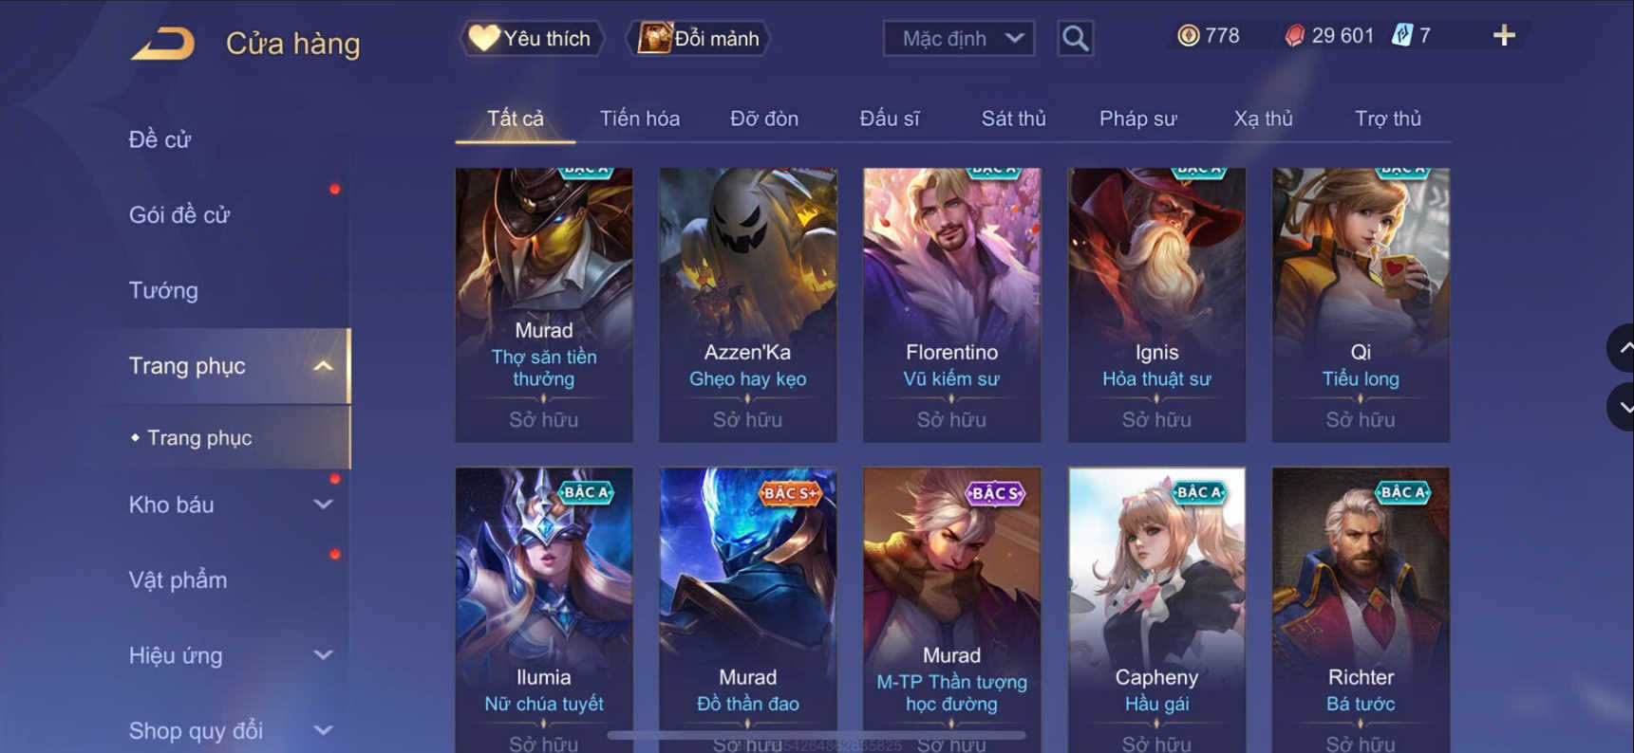
Task: Open the Mặc định sort dropdown
Action: [x=959, y=39]
